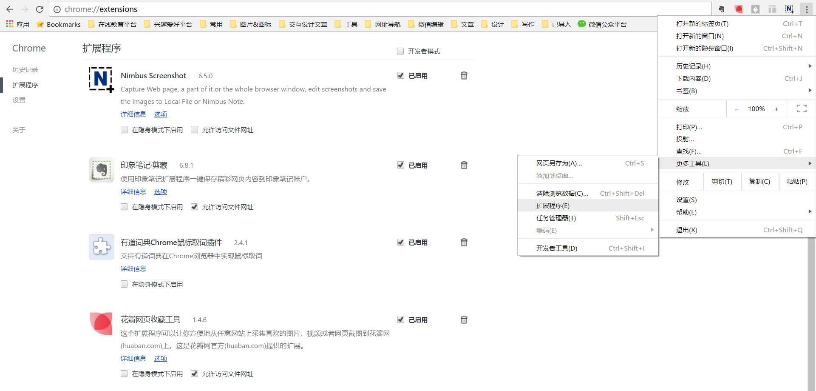
Task: Check 在隐身模式下启用 for 有道词典
Action: [124, 284]
